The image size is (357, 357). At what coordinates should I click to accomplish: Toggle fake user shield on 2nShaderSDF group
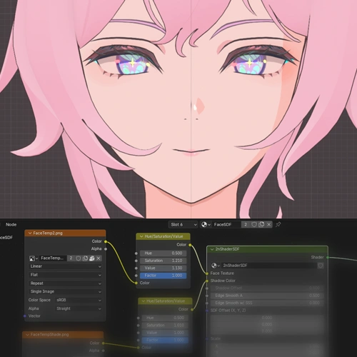click(x=321, y=266)
